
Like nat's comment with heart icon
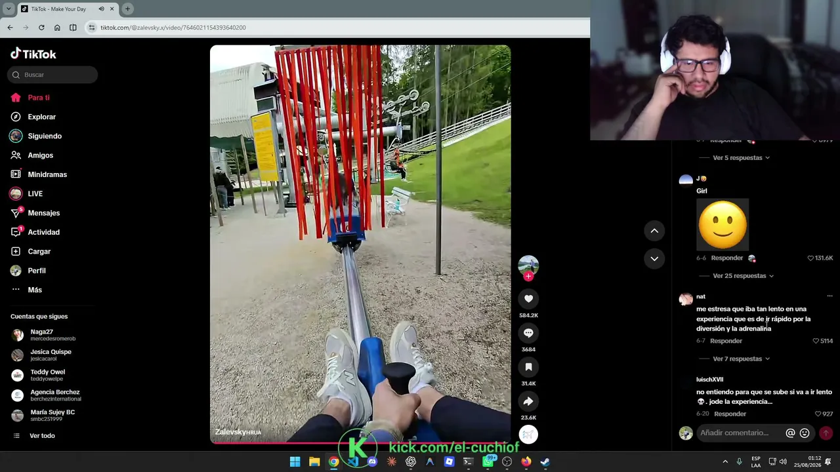[x=816, y=341]
